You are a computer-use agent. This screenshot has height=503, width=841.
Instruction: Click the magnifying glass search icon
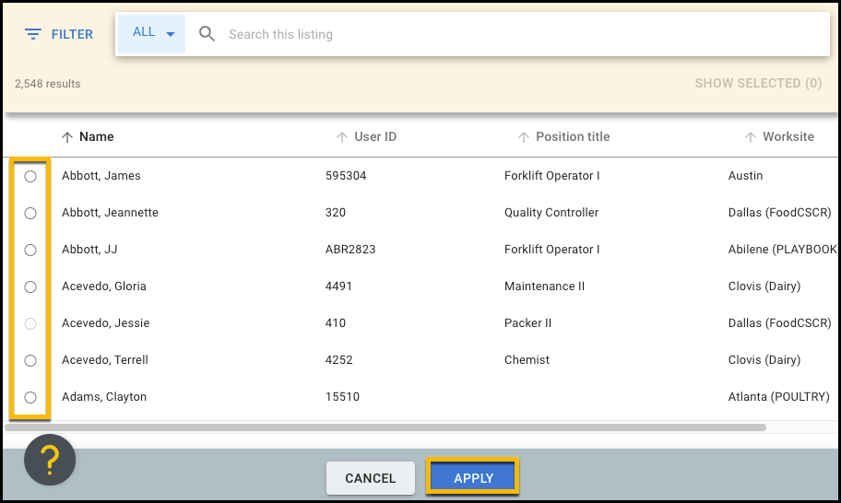click(207, 34)
